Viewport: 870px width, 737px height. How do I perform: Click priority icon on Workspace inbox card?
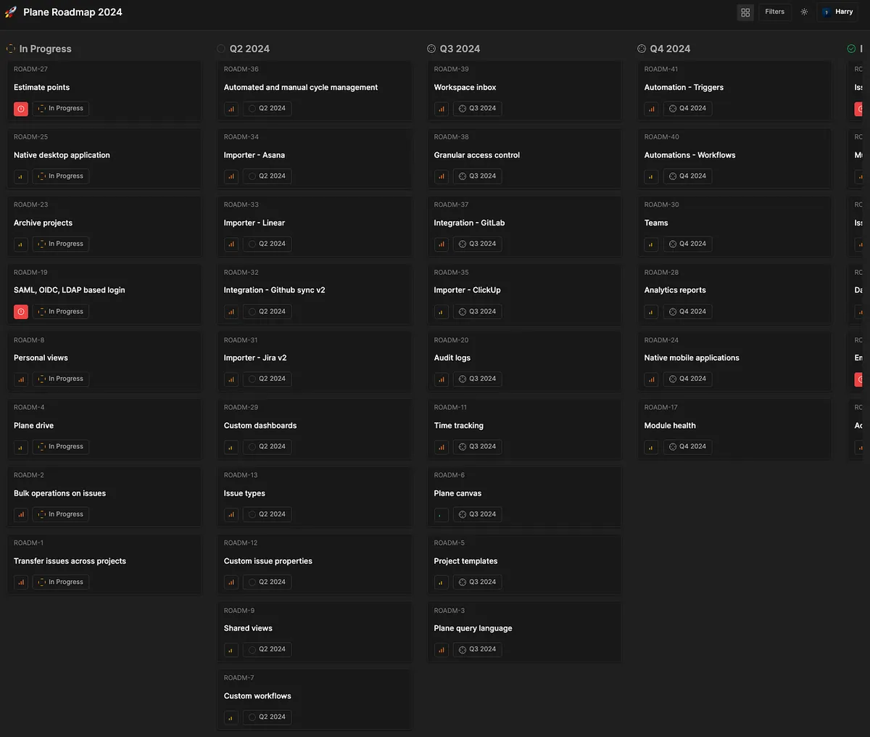coord(442,109)
